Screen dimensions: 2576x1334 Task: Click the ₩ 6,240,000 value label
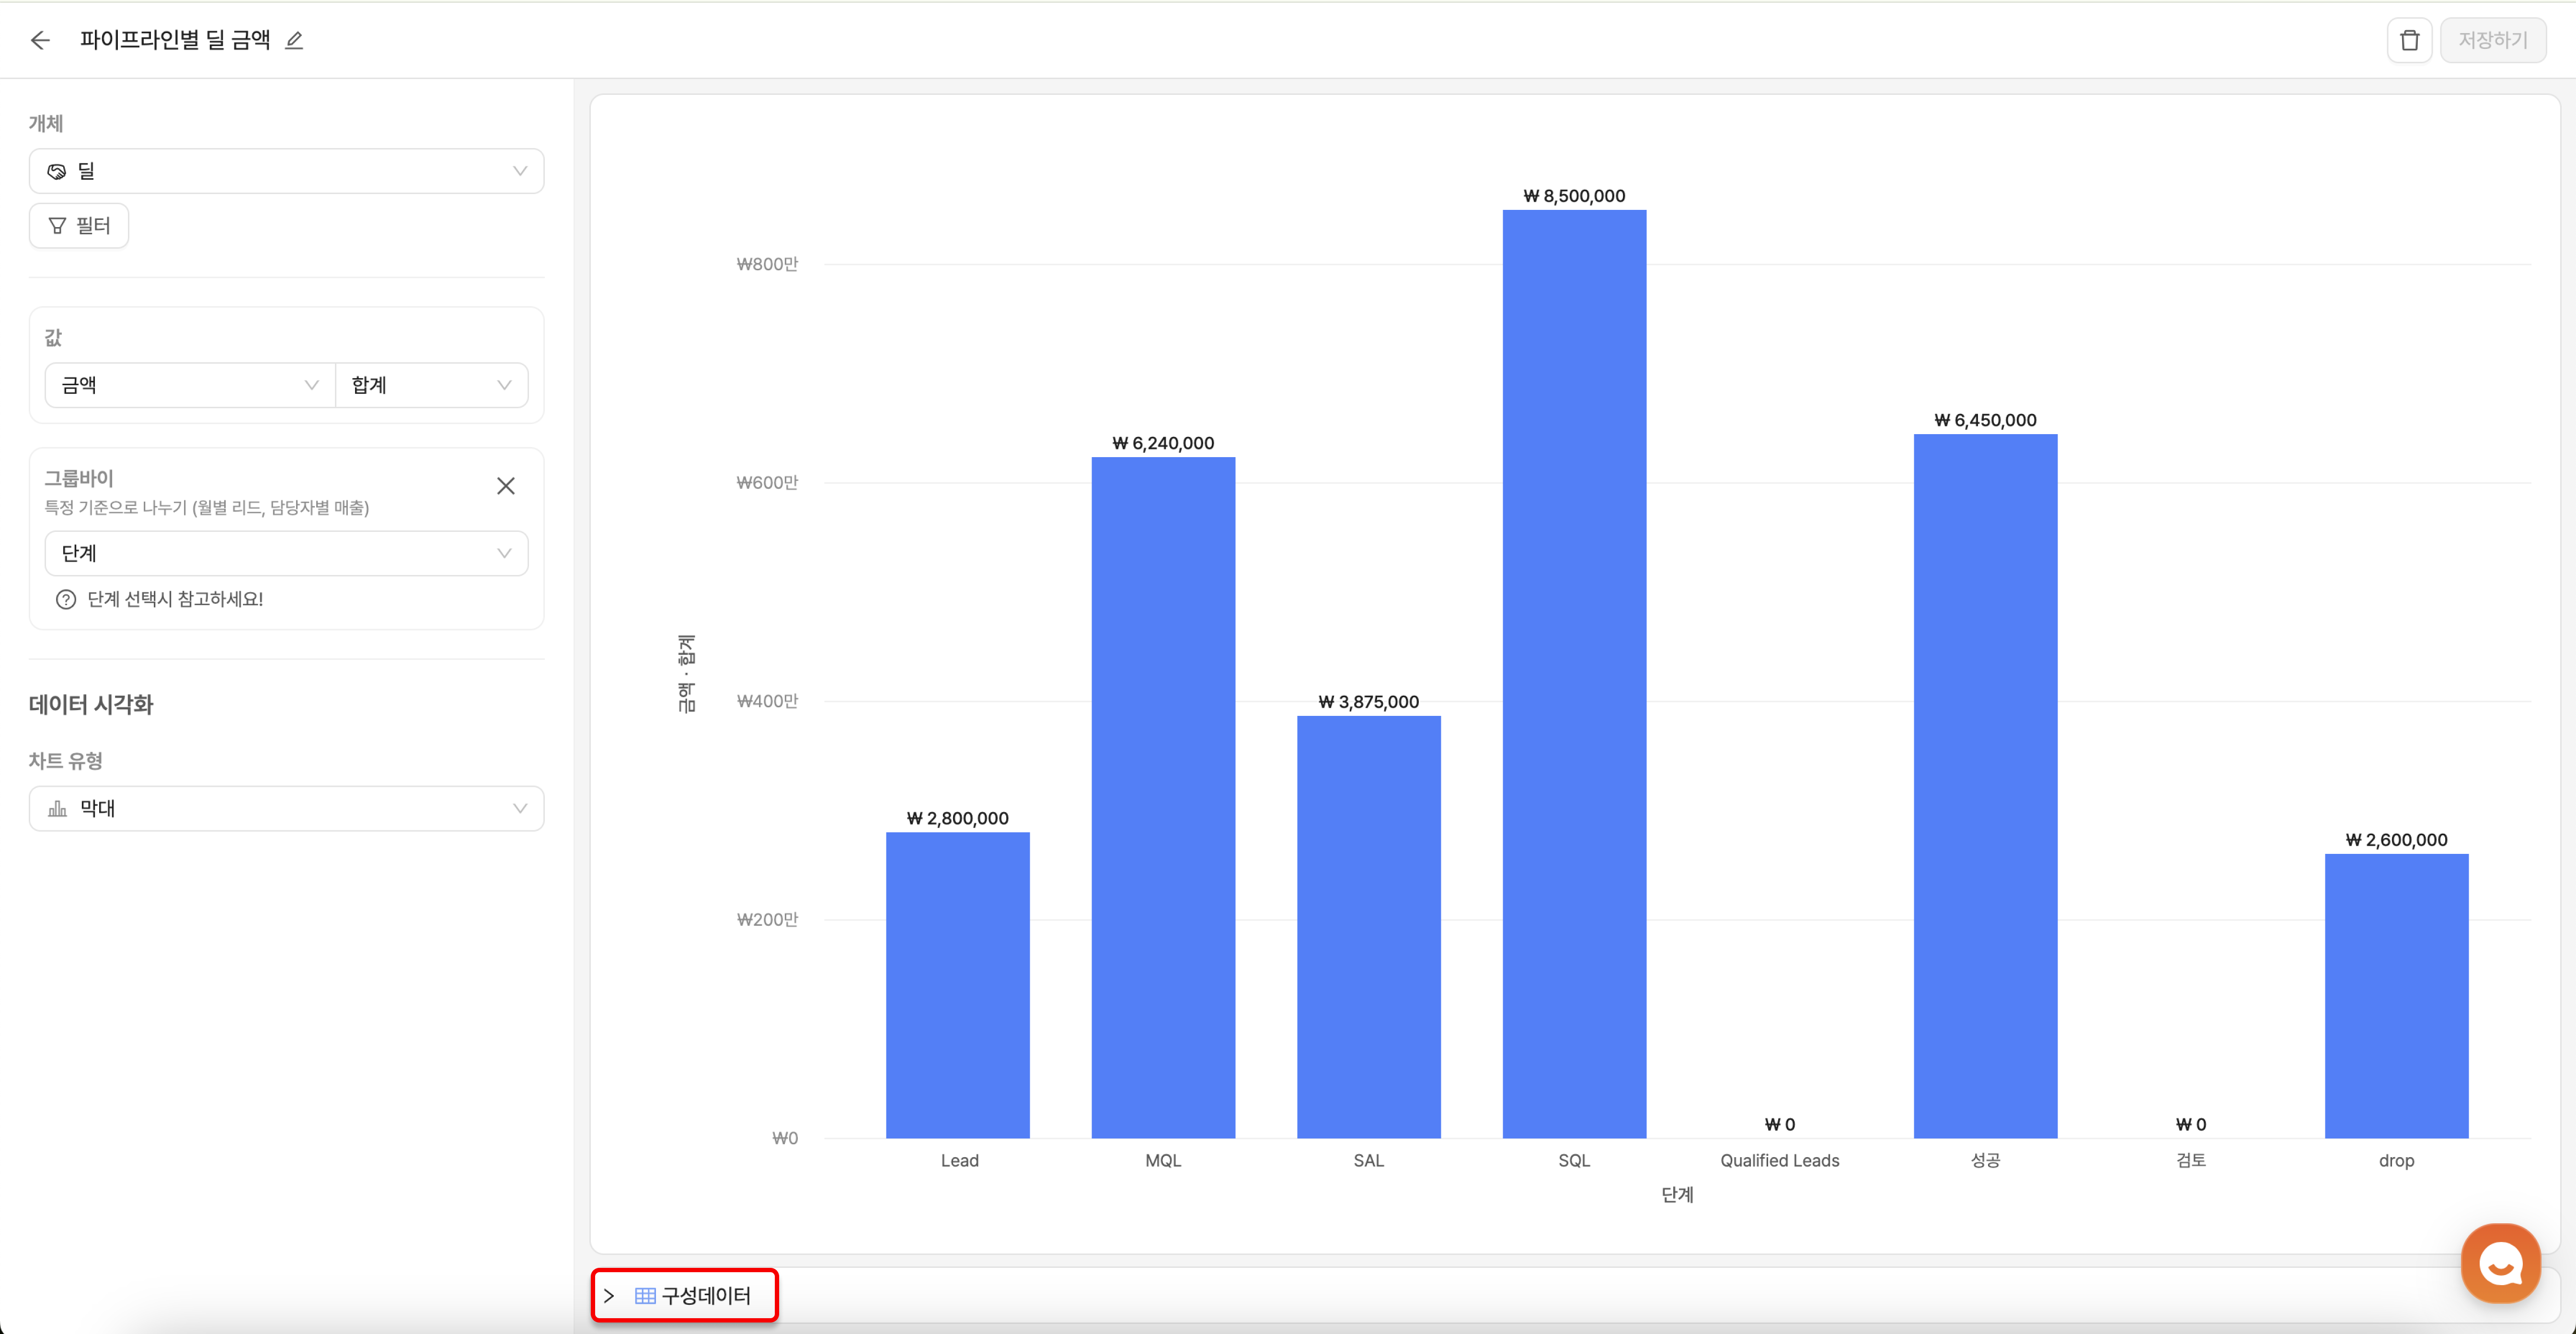coord(1163,443)
